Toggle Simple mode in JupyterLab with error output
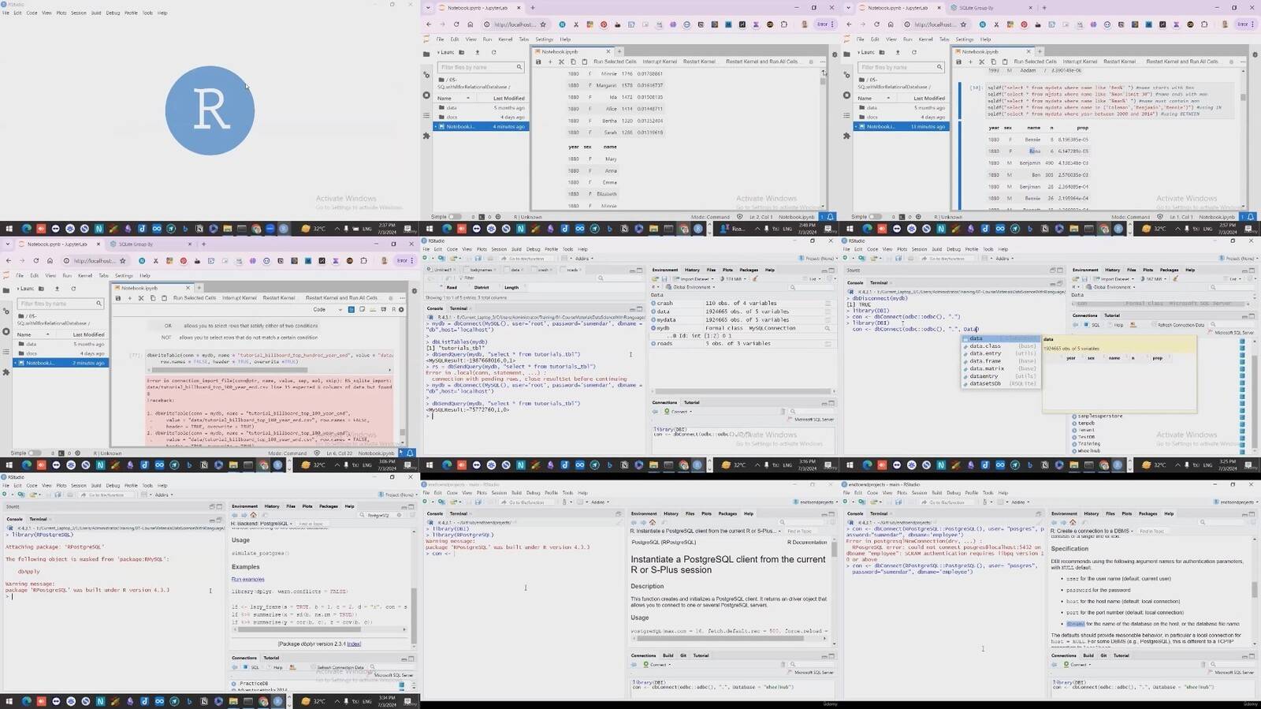 pos(35,453)
